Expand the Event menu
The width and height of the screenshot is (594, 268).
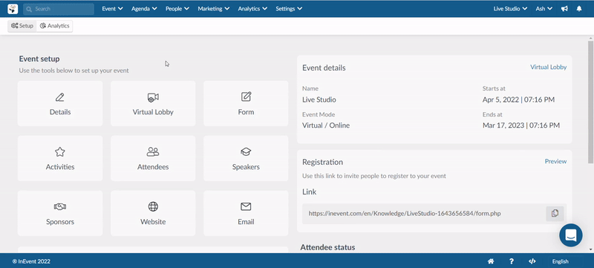[x=113, y=9]
